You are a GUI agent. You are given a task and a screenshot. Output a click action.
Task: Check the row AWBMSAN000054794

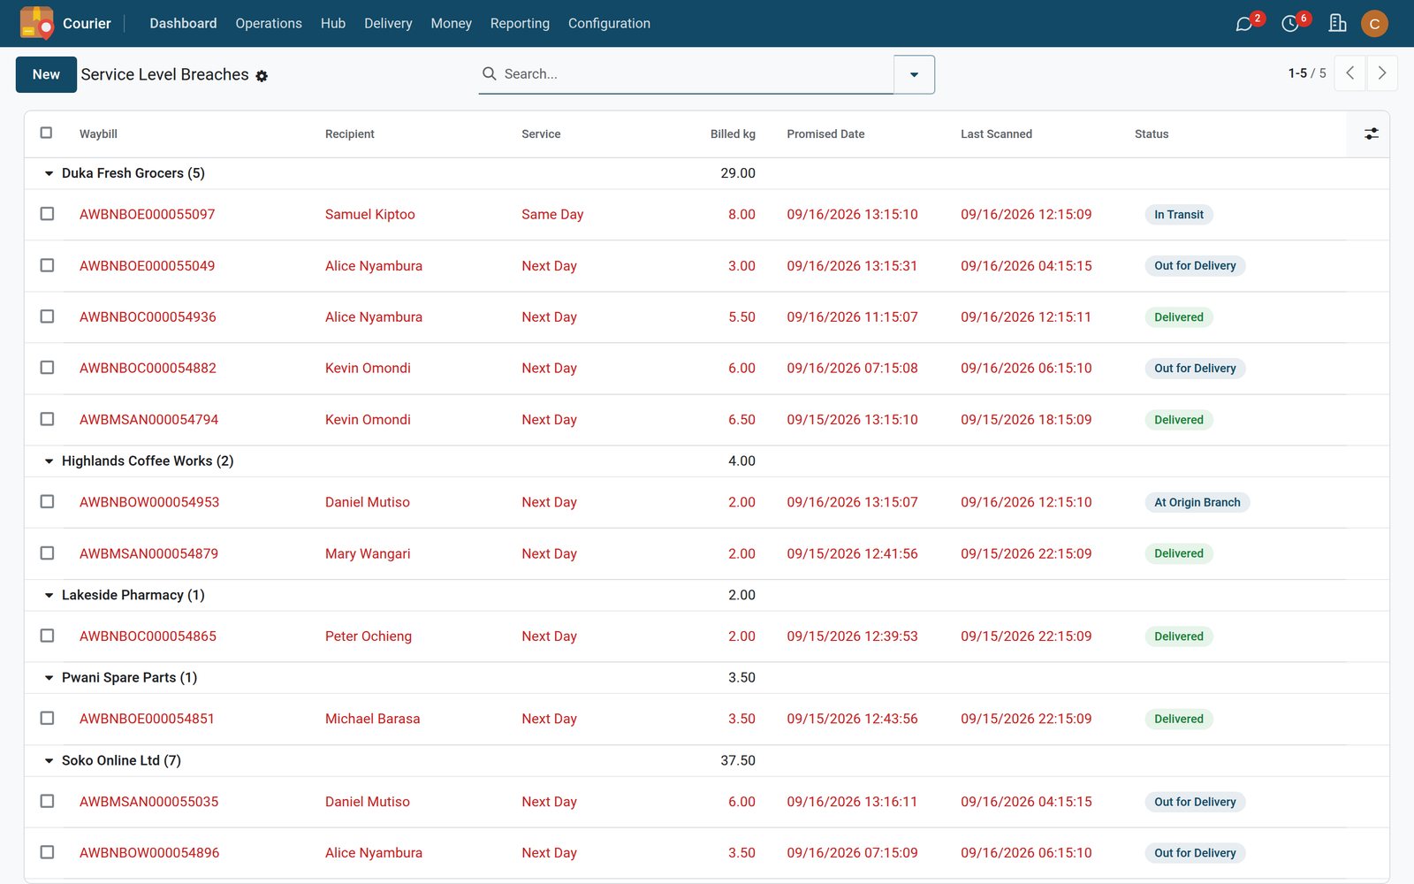click(x=47, y=419)
